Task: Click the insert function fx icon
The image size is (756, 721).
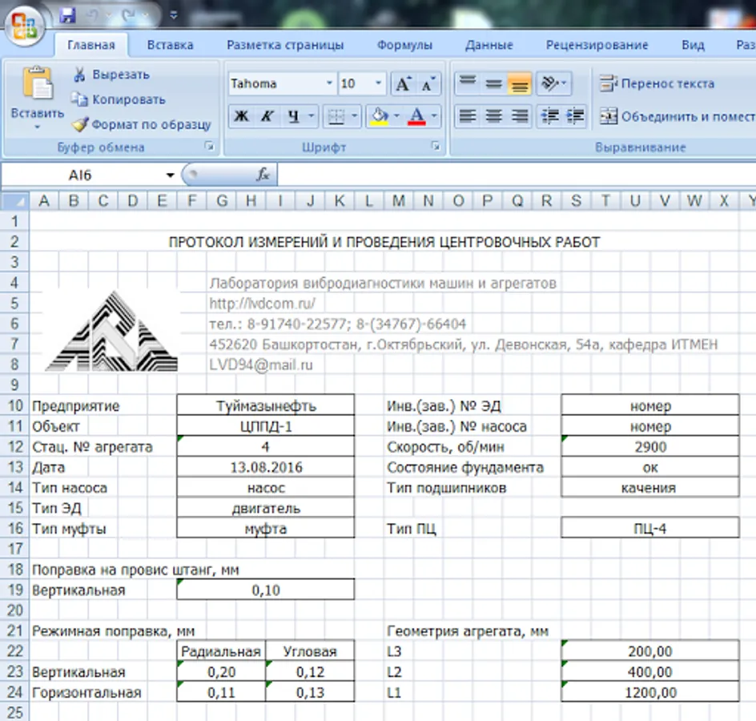Action: tap(263, 175)
